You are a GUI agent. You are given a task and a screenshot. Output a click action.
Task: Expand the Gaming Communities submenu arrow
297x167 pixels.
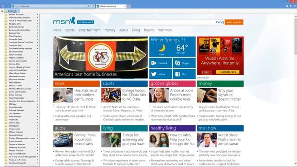(x=38, y=61)
